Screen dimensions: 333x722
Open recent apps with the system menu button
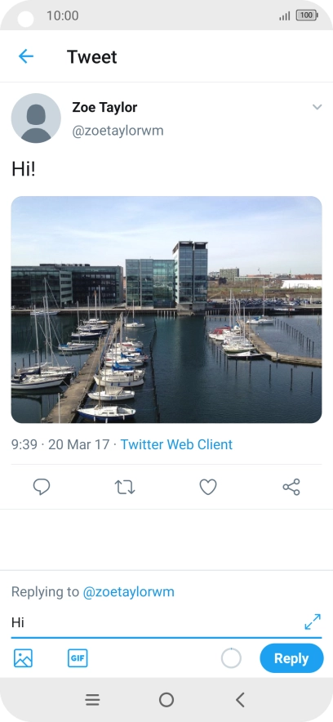click(x=92, y=700)
